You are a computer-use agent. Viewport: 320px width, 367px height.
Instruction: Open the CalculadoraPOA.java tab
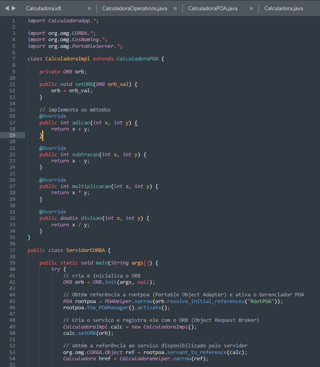click(x=213, y=8)
